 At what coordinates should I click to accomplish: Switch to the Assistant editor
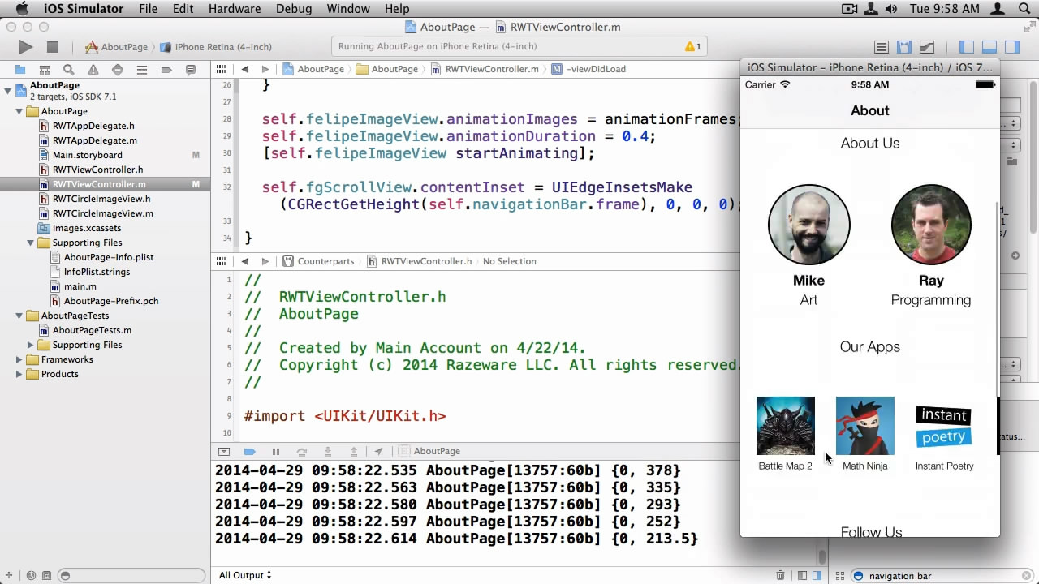[904, 47]
